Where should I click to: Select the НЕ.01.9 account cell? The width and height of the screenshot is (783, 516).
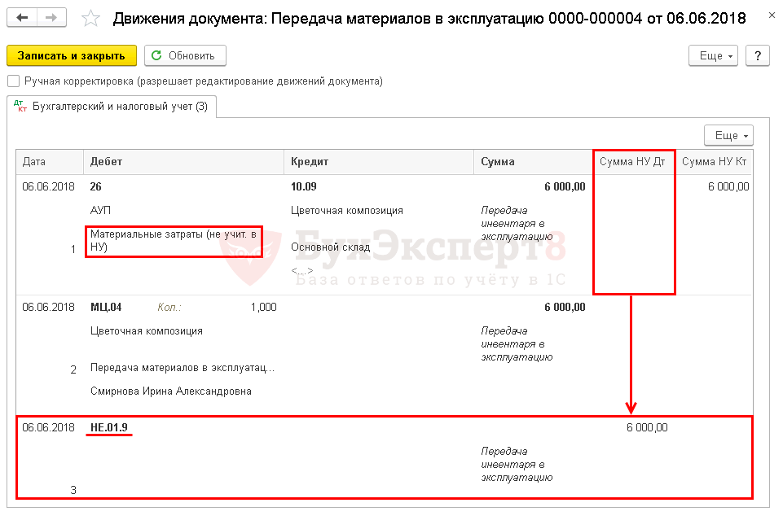click(x=109, y=427)
